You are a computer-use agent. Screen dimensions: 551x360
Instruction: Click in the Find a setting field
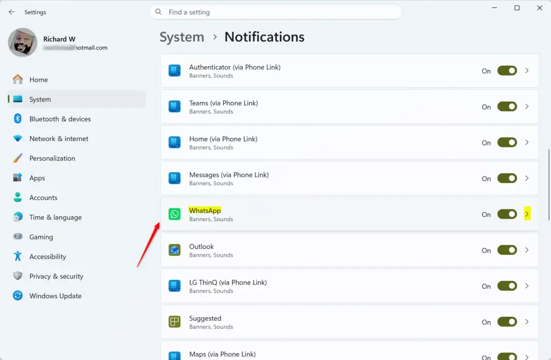276,12
